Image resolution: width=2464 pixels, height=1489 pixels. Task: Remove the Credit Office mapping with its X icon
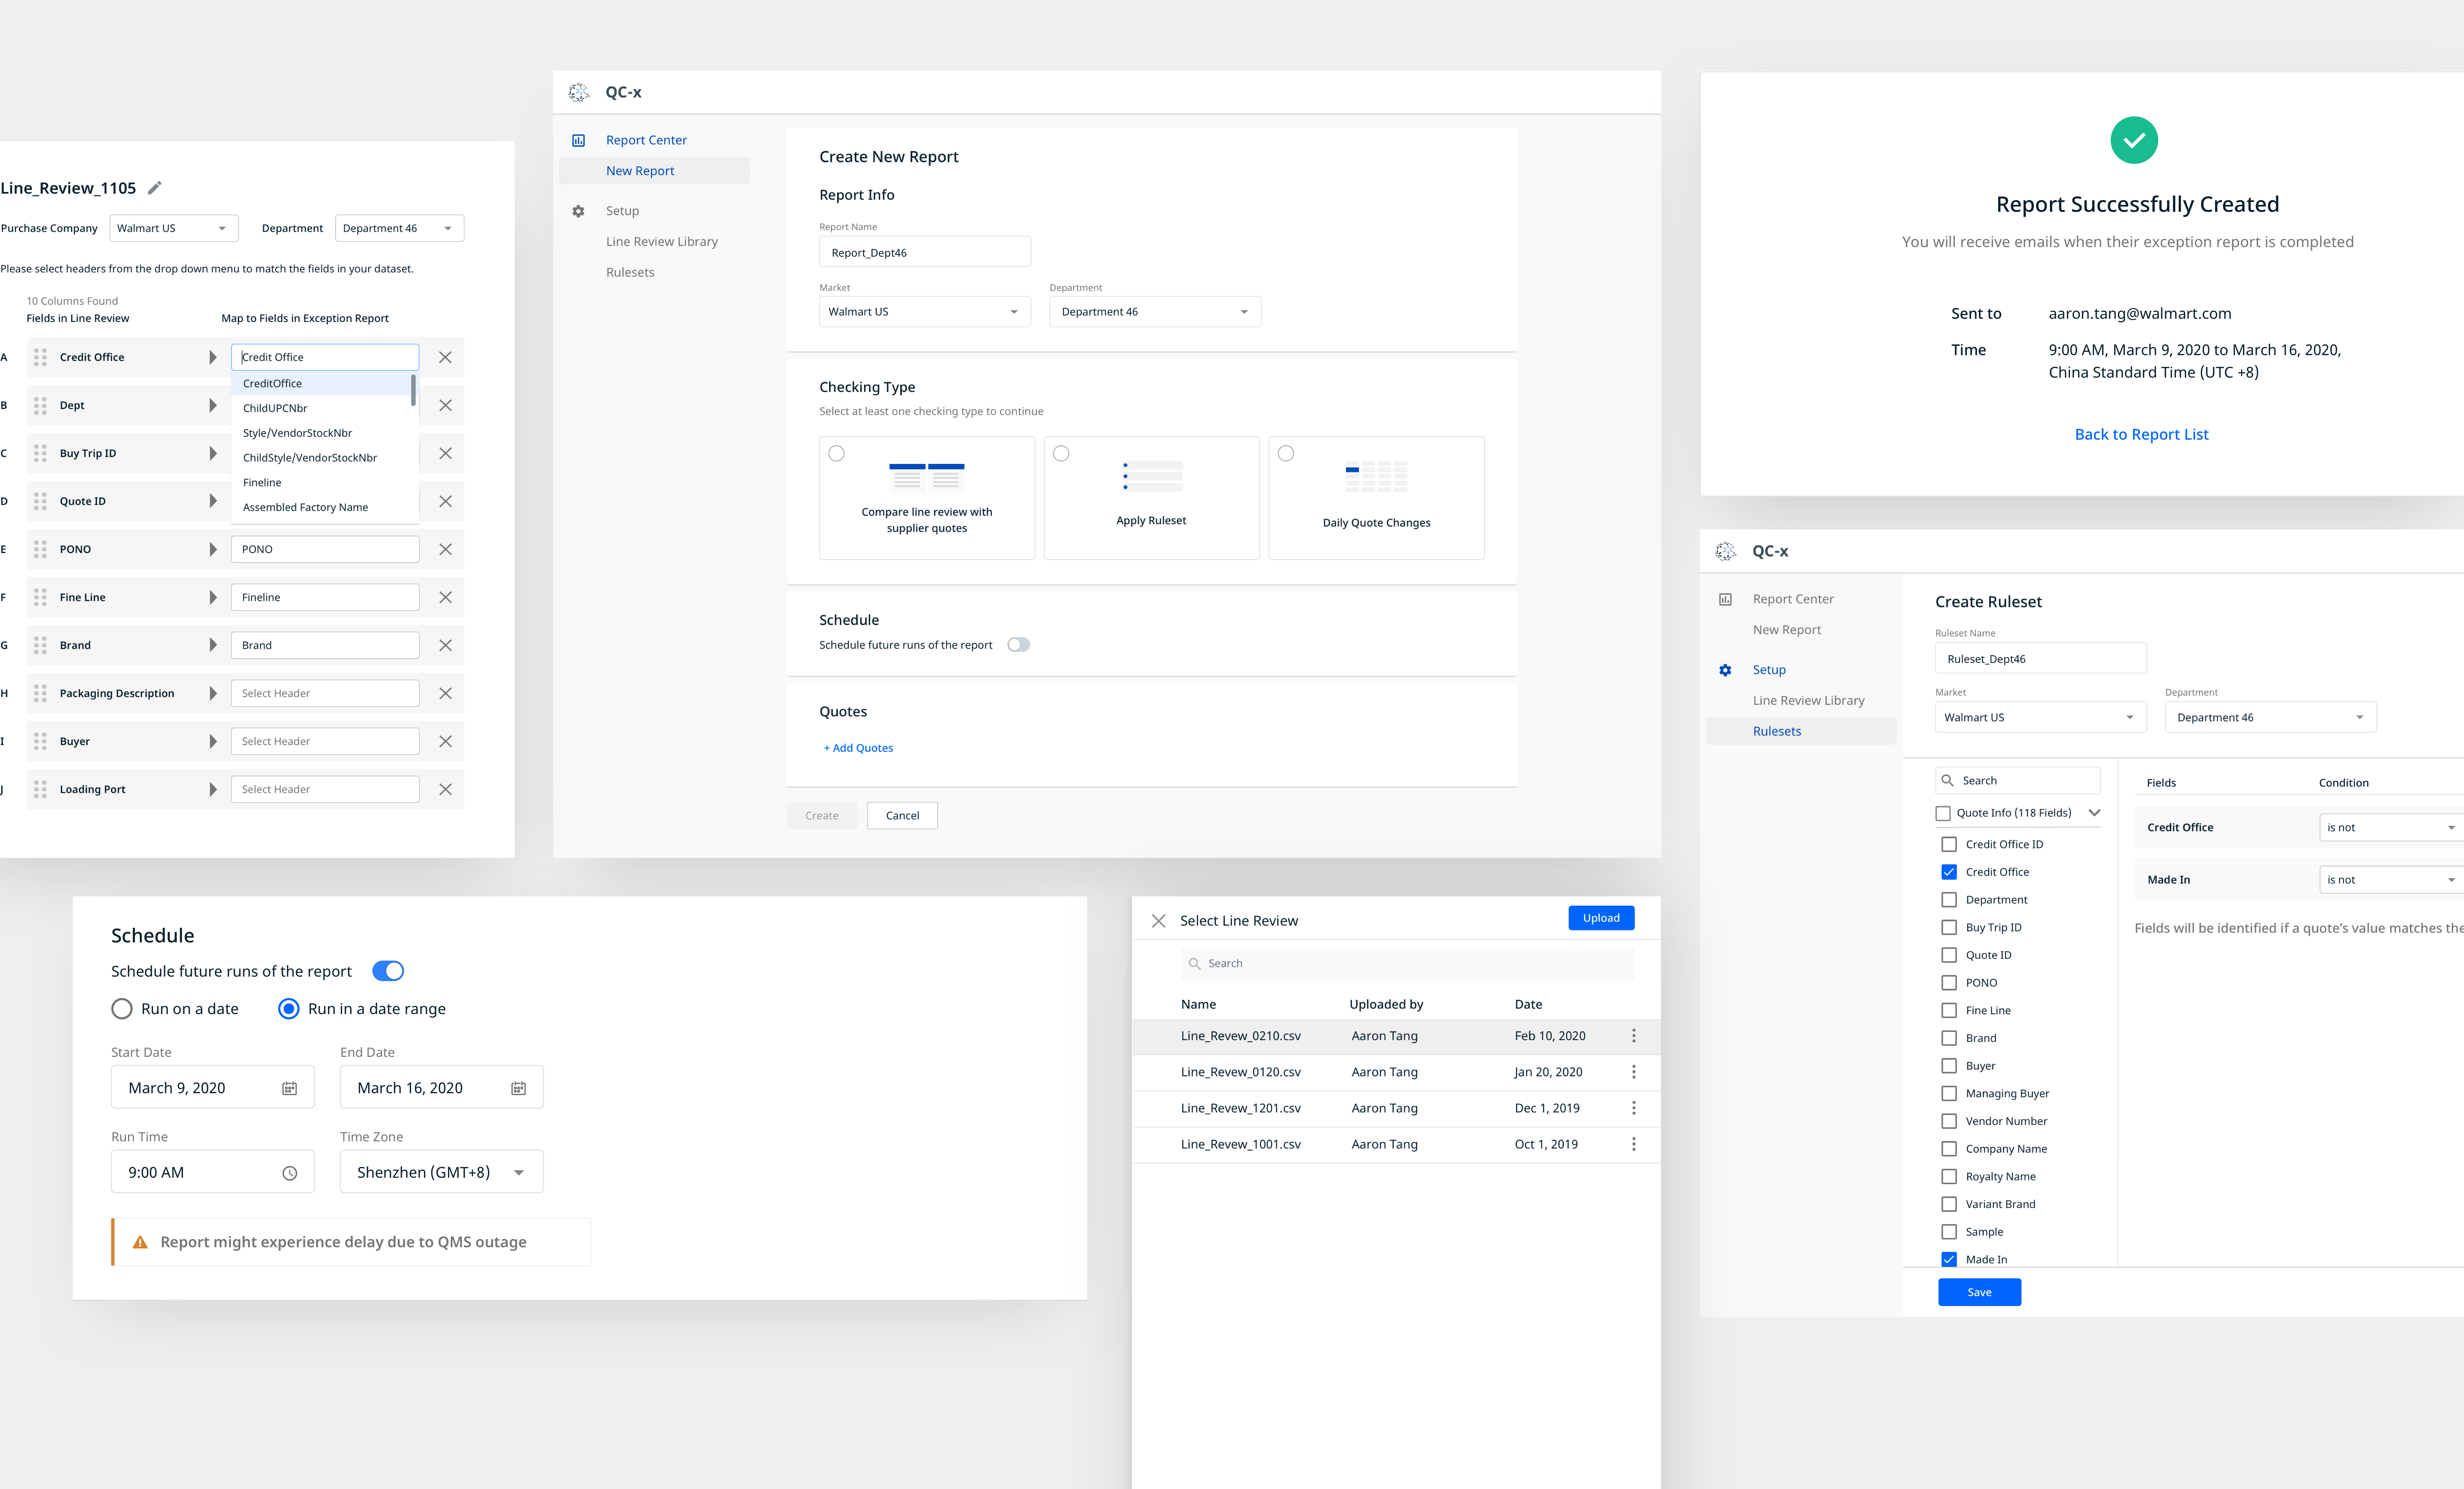pos(445,357)
